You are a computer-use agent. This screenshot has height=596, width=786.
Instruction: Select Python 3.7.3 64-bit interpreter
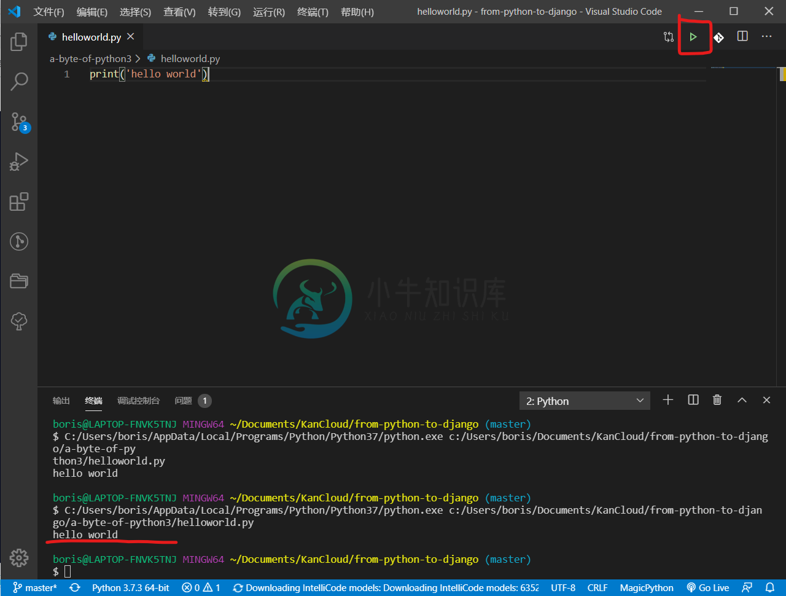(x=130, y=587)
